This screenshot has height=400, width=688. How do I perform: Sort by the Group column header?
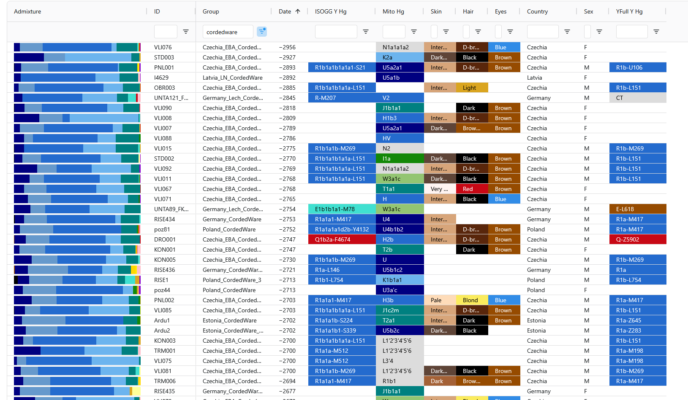(x=211, y=11)
